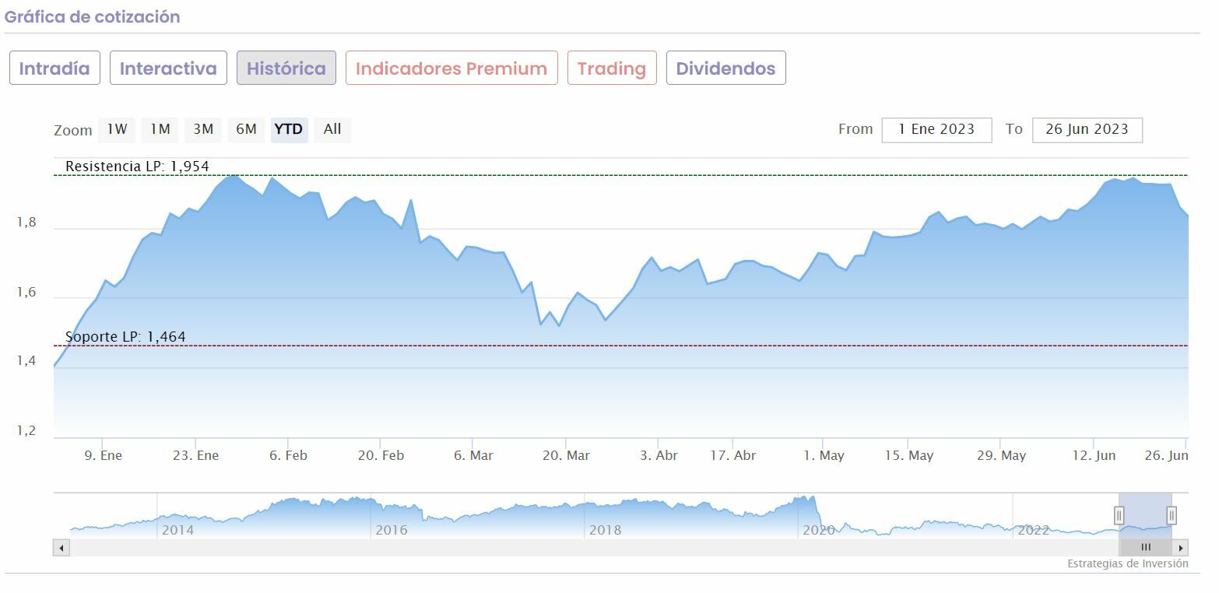This screenshot has width=1219, height=593.
Task: Select the Histórica tab
Action: pyautogui.click(x=286, y=68)
